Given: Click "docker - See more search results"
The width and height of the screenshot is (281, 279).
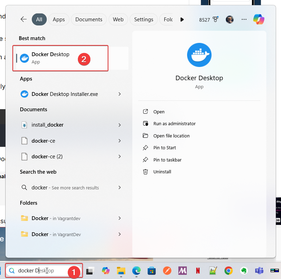Looking at the screenshot, I should pos(65,188).
